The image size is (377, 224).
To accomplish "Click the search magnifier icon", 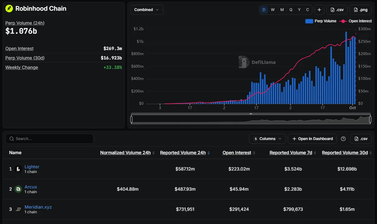I will [x=12, y=139].
